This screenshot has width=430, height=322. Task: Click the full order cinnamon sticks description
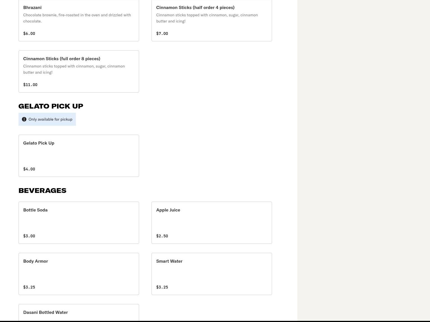[74, 69]
